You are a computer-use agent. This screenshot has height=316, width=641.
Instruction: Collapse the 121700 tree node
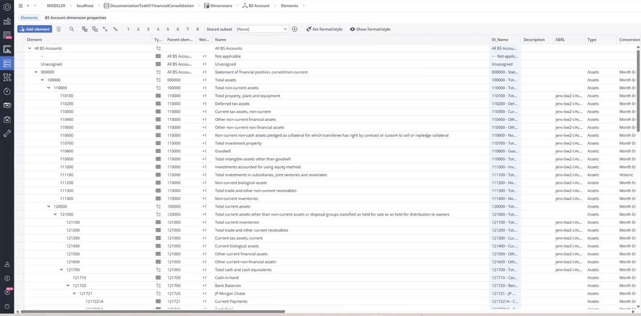point(62,270)
